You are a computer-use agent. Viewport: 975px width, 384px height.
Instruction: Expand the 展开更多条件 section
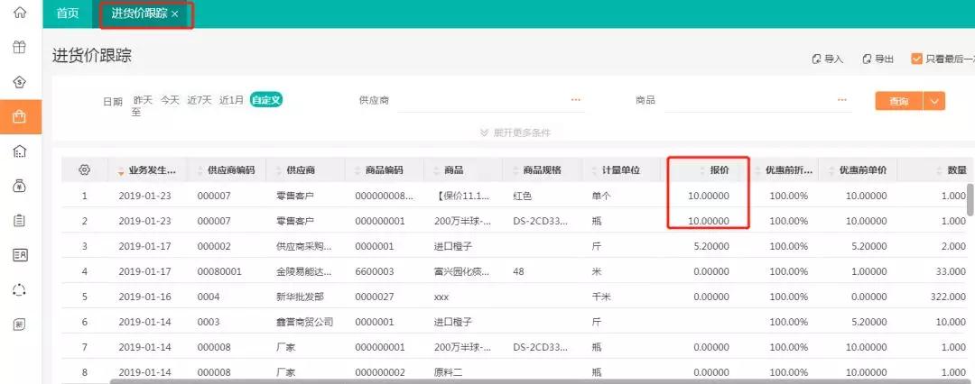(x=515, y=133)
